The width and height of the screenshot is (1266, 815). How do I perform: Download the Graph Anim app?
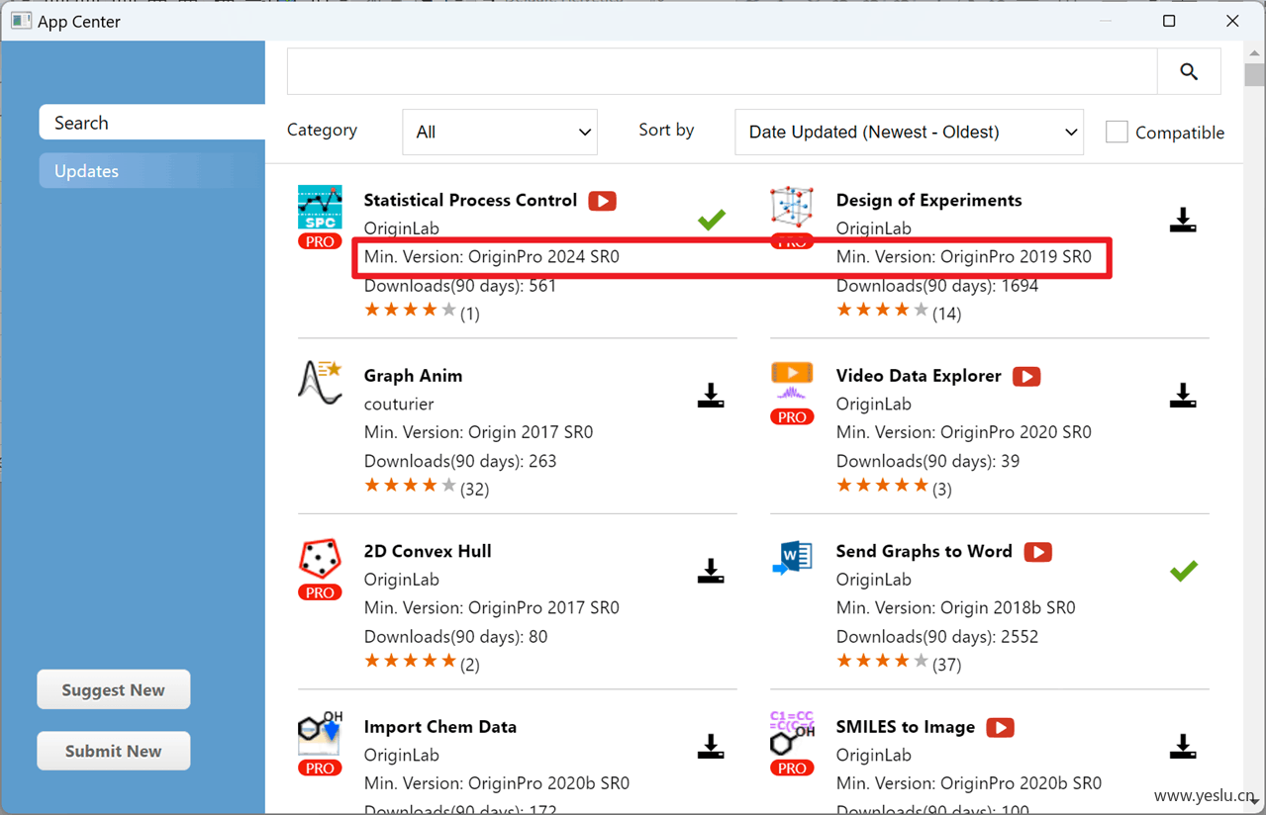click(711, 397)
